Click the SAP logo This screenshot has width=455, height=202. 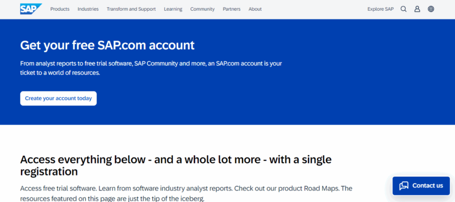pos(31,9)
